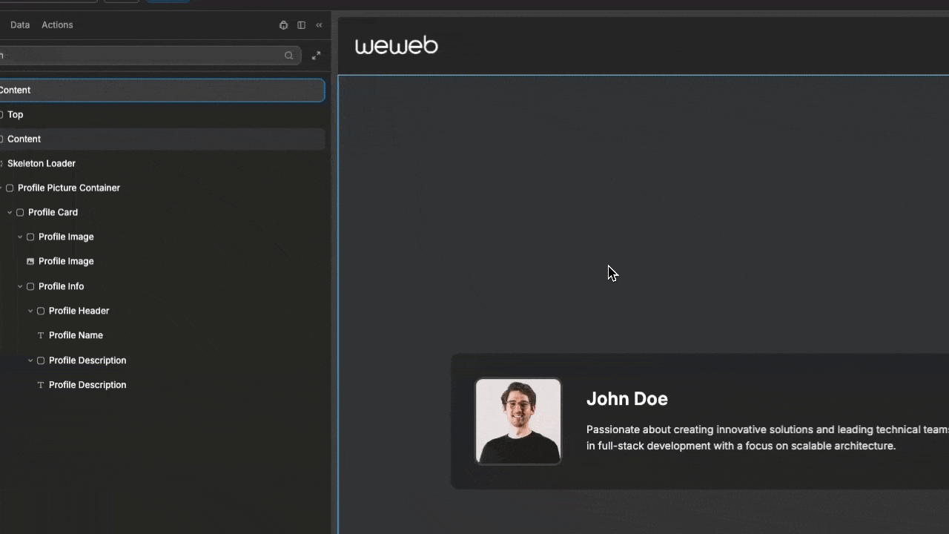The image size is (949, 534).
Task: Click the image icon beside the Profile Image element
Action: pyautogui.click(x=30, y=261)
